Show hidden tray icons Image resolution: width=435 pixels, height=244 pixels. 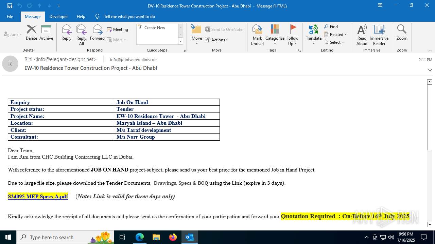[366, 237]
